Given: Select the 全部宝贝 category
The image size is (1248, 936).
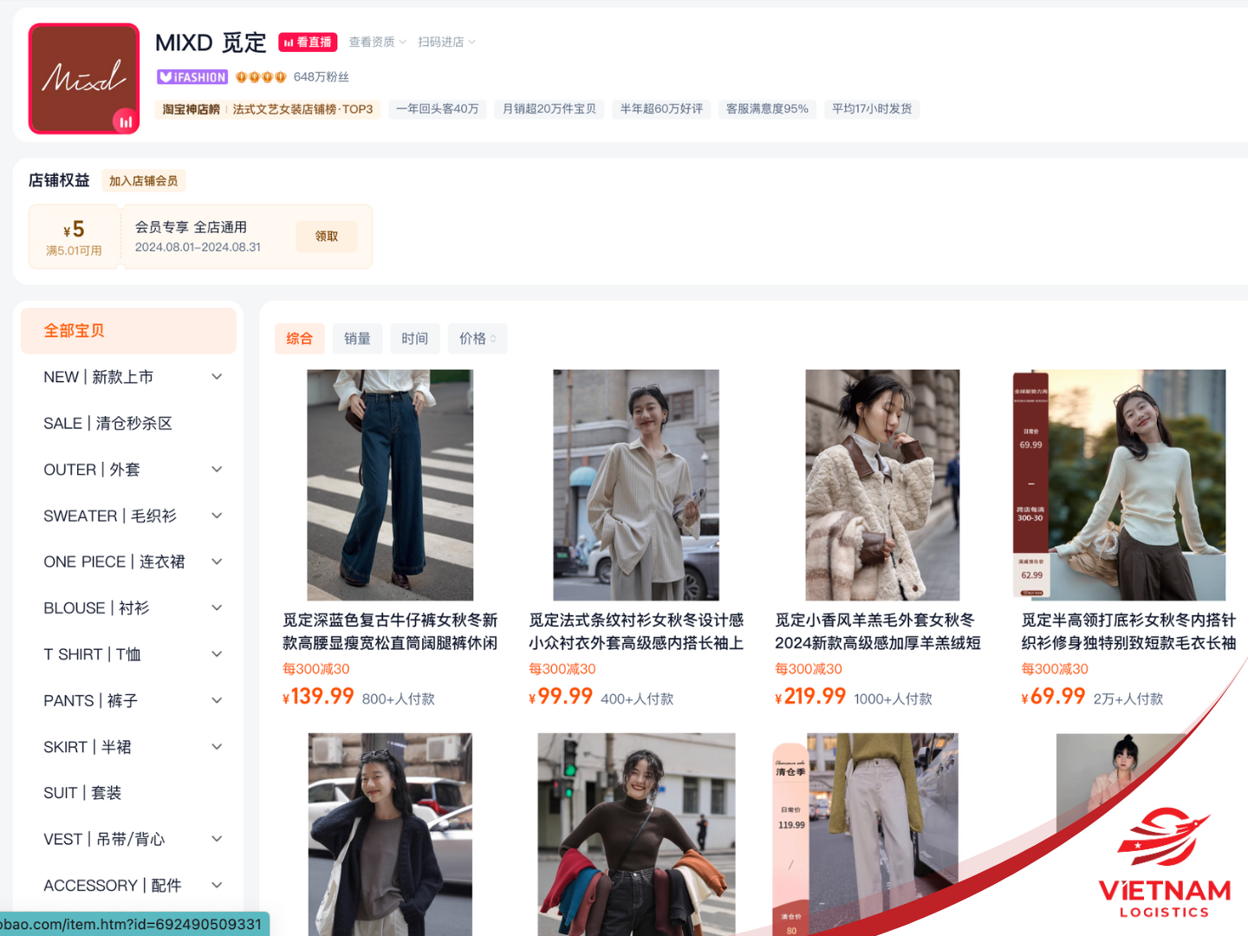Looking at the screenshot, I should pos(128,331).
